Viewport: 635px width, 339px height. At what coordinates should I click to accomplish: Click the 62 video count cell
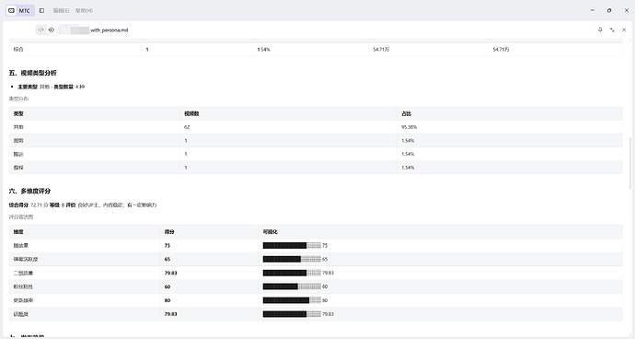click(x=187, y=127)
